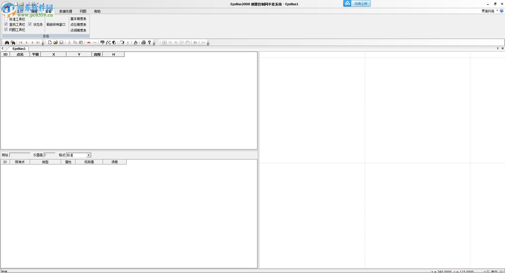Image resolution: width=505 pixels, height=273 pixels.
Task: Switch to the 数据处理 ribbon tab
Action: 66,11
